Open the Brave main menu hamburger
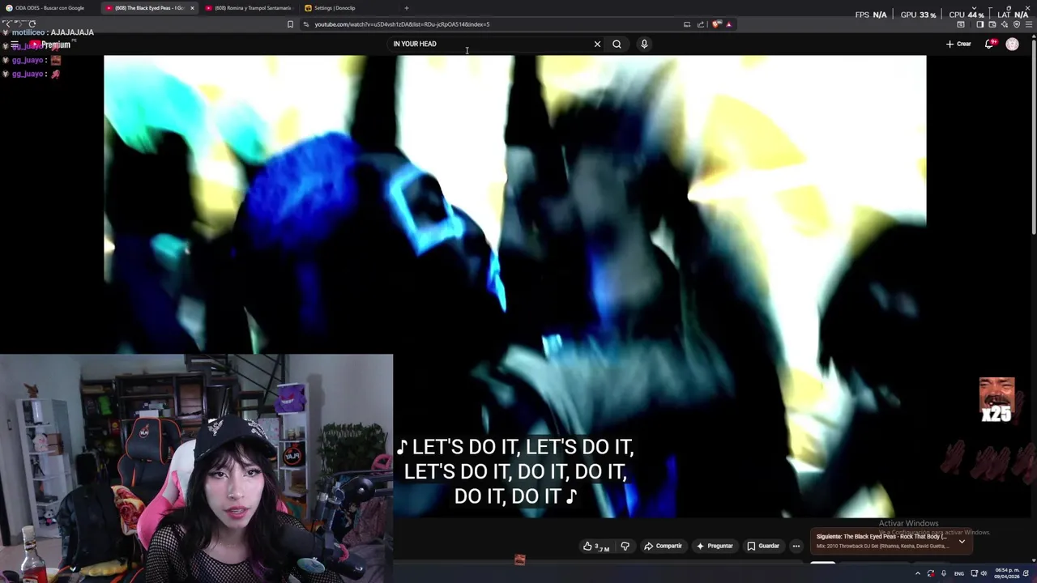The image size is (1037, 583). [1028, 24]
